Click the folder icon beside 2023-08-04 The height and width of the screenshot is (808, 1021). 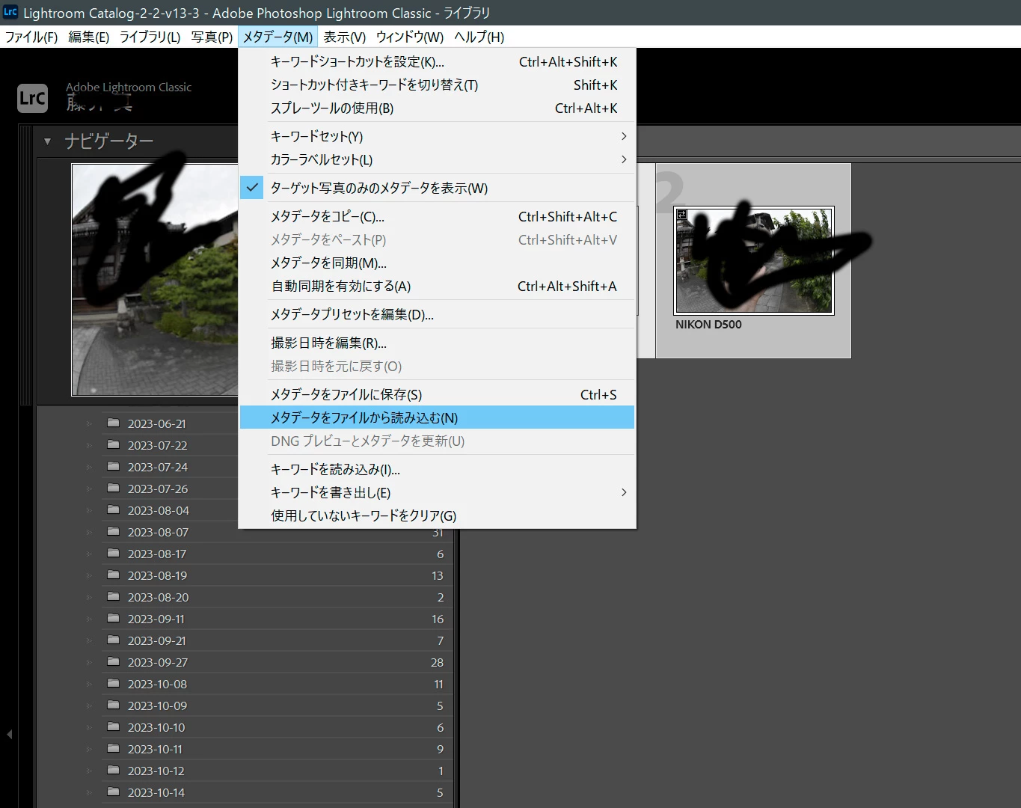(x=114, y=509)
